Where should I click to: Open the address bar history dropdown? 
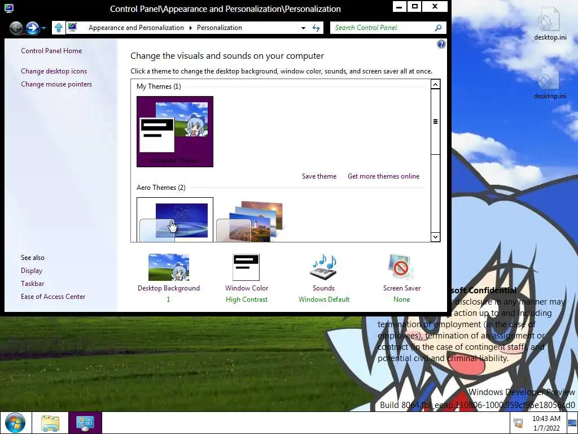coord(303,28)
